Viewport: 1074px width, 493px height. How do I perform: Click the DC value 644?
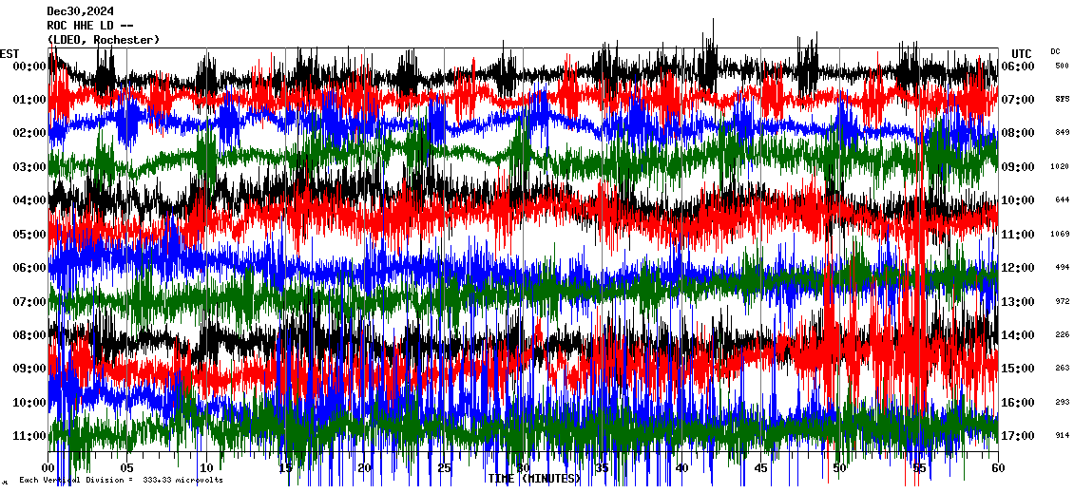click(x=1062, y=200)
